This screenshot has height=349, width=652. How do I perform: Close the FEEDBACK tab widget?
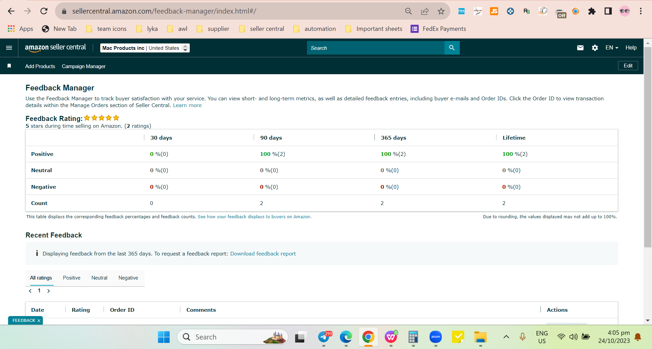click(39, 321)
